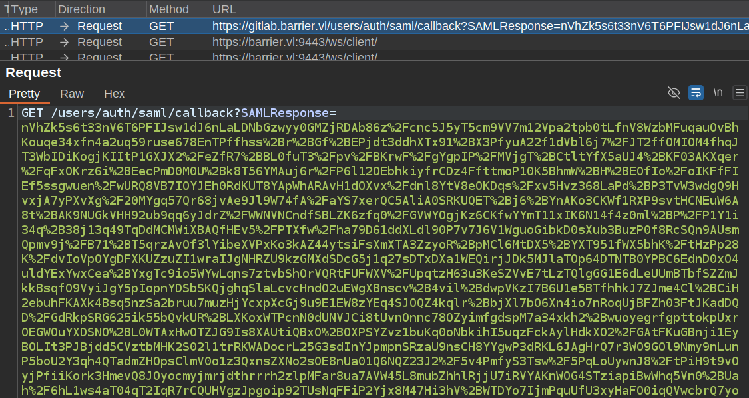Open the editor options hamburger menu
The image size is (749, 398).
(739, 92)
